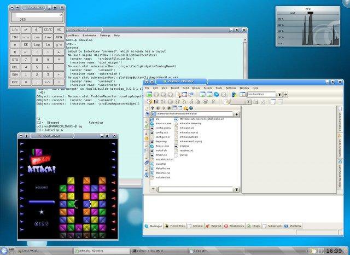Switch to the Valgrind tab

[x=214, y=226]
